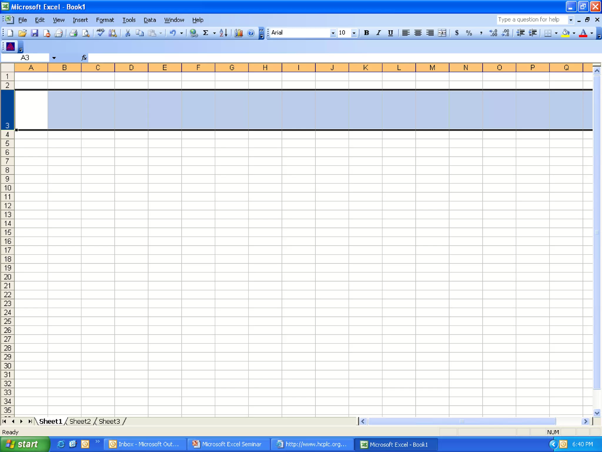Launch the Chart Wizard icon

(238, 33)
